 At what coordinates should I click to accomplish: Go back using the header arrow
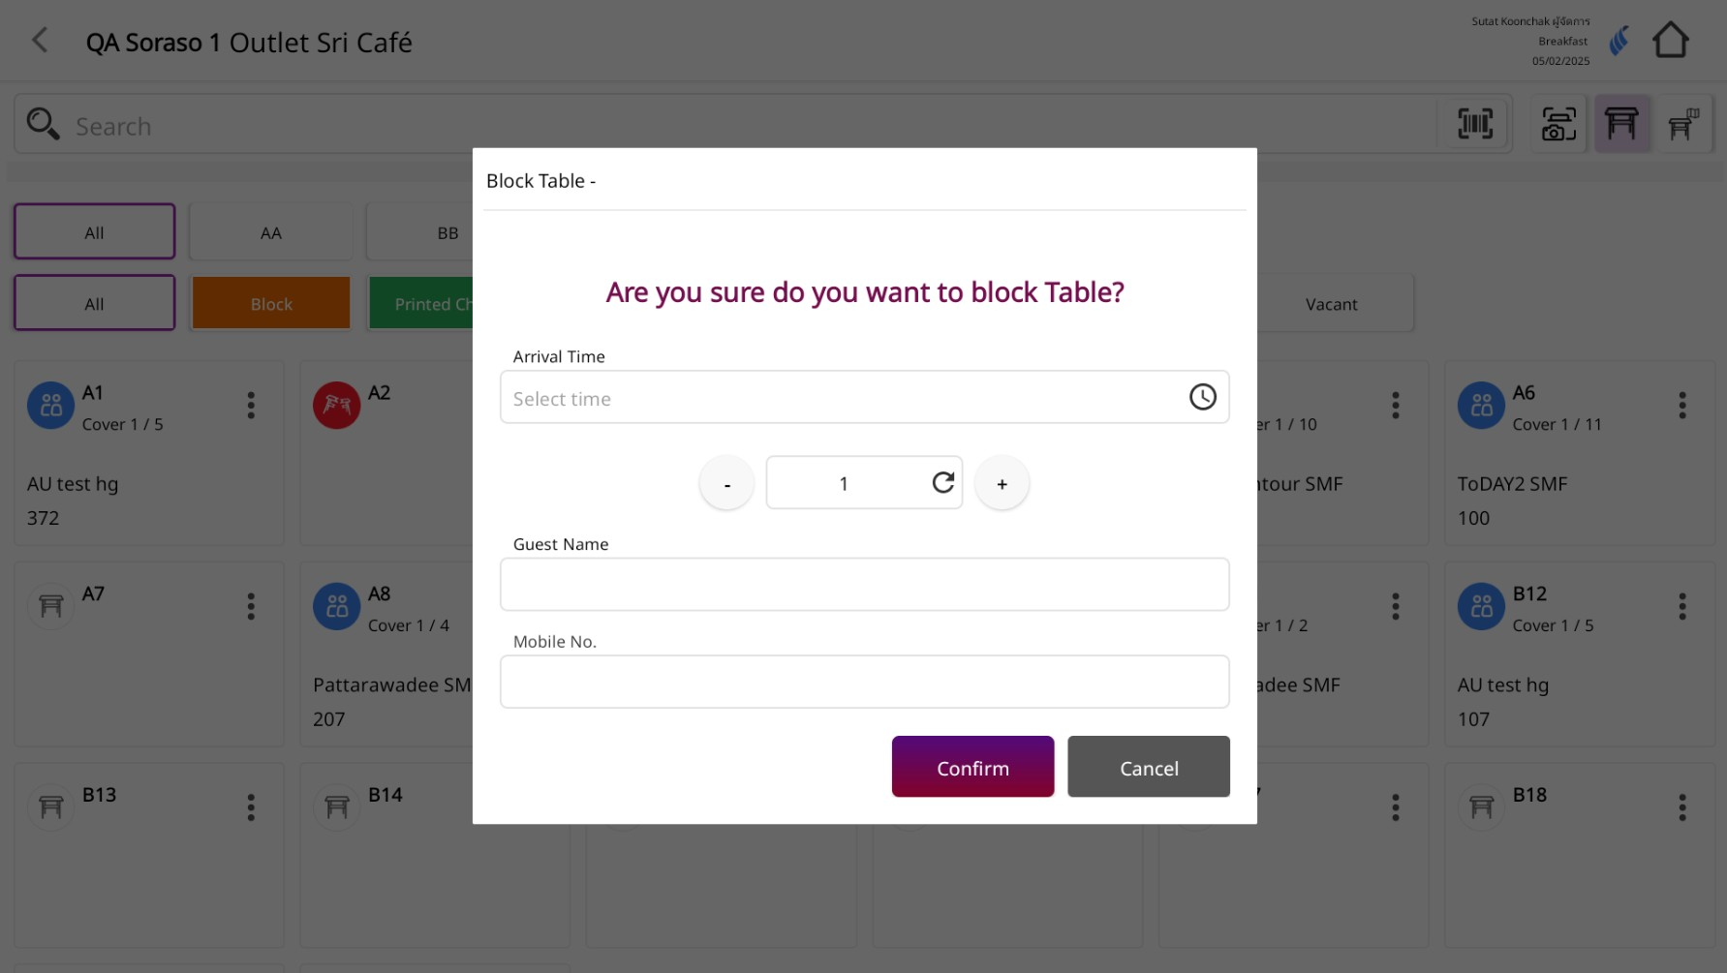click(40, 41)
